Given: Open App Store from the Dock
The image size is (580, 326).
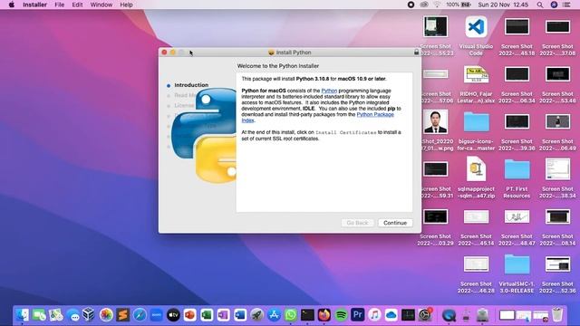Looking at the screenshot, I should click(x=274, y=315).
